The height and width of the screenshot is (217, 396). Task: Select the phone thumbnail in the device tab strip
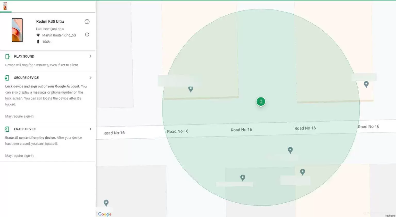pyautogui.click(x=5, y=6)
